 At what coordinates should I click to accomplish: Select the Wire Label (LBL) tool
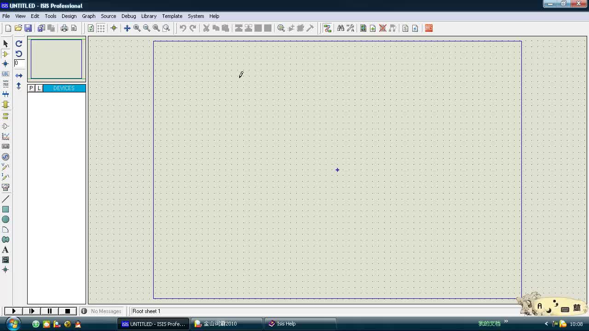(x=6, y=74)
